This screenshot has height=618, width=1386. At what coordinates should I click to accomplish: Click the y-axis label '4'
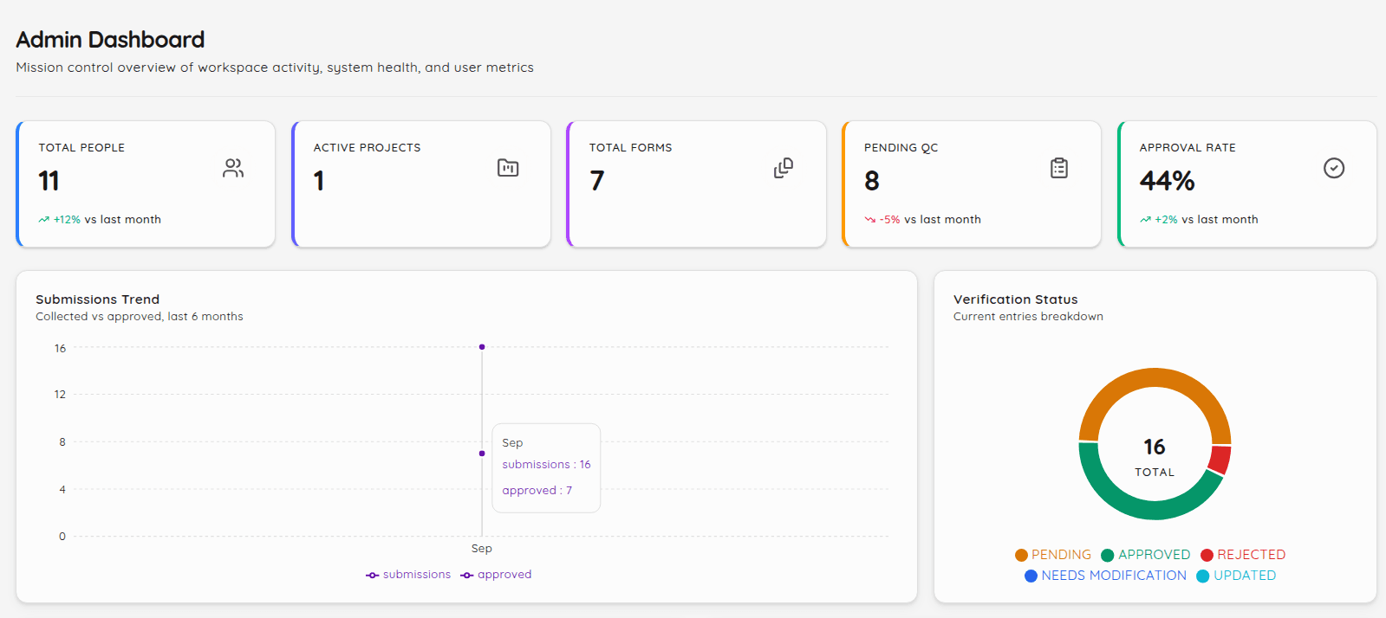[x=62, y=490]
